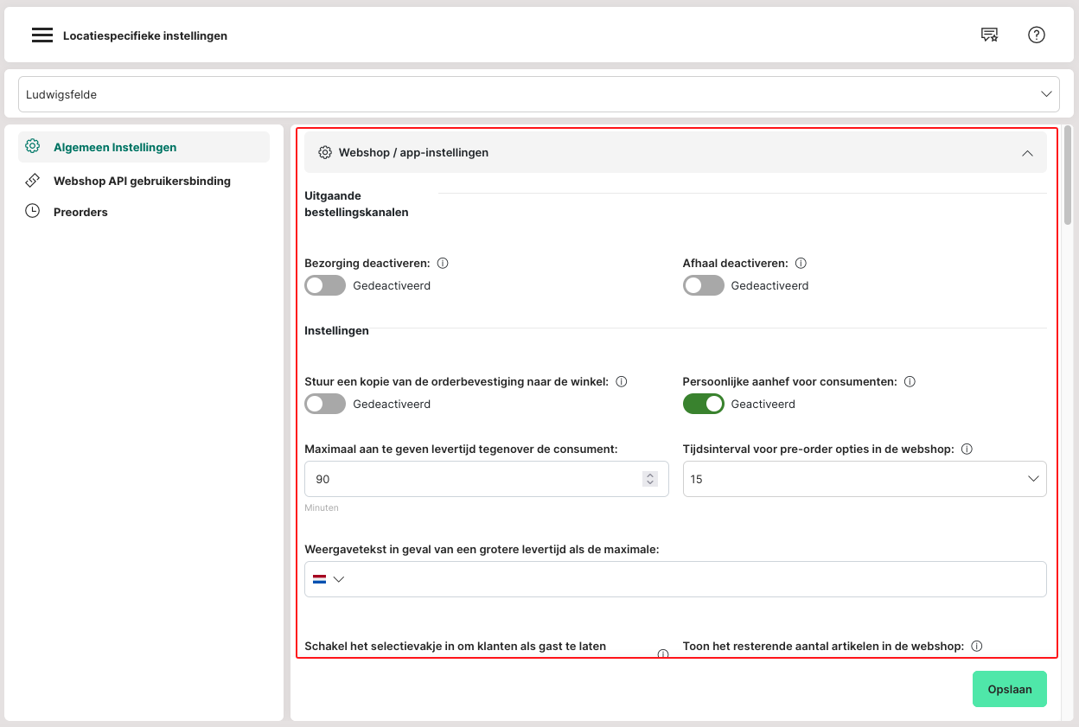Open the Ludwigsfelde location dropdown

point(539,94)
